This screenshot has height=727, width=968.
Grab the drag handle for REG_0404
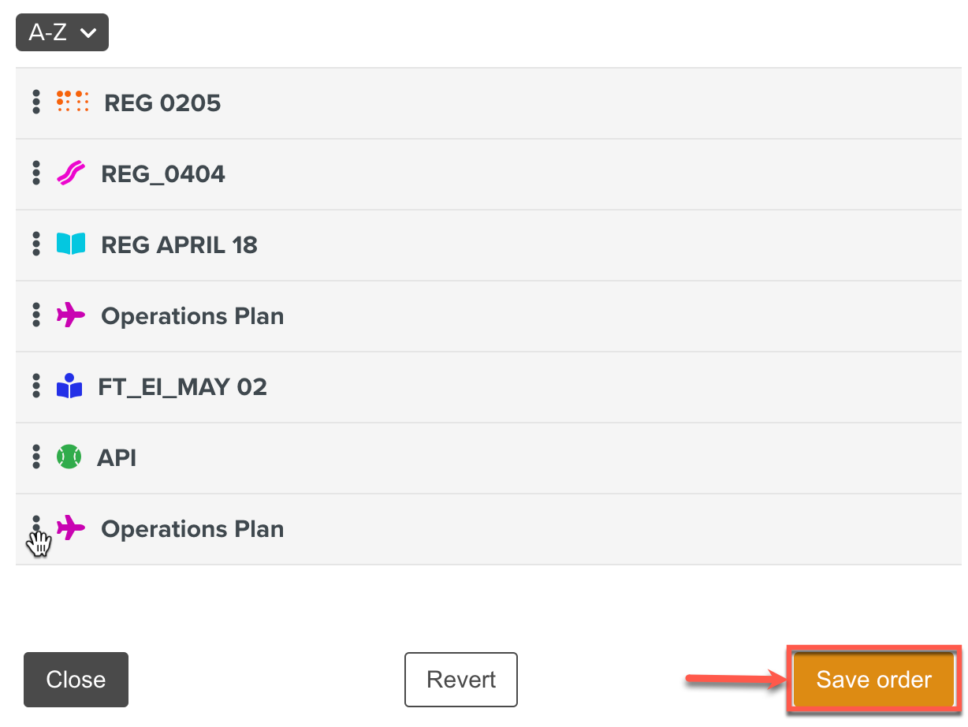tap(36, 173)
